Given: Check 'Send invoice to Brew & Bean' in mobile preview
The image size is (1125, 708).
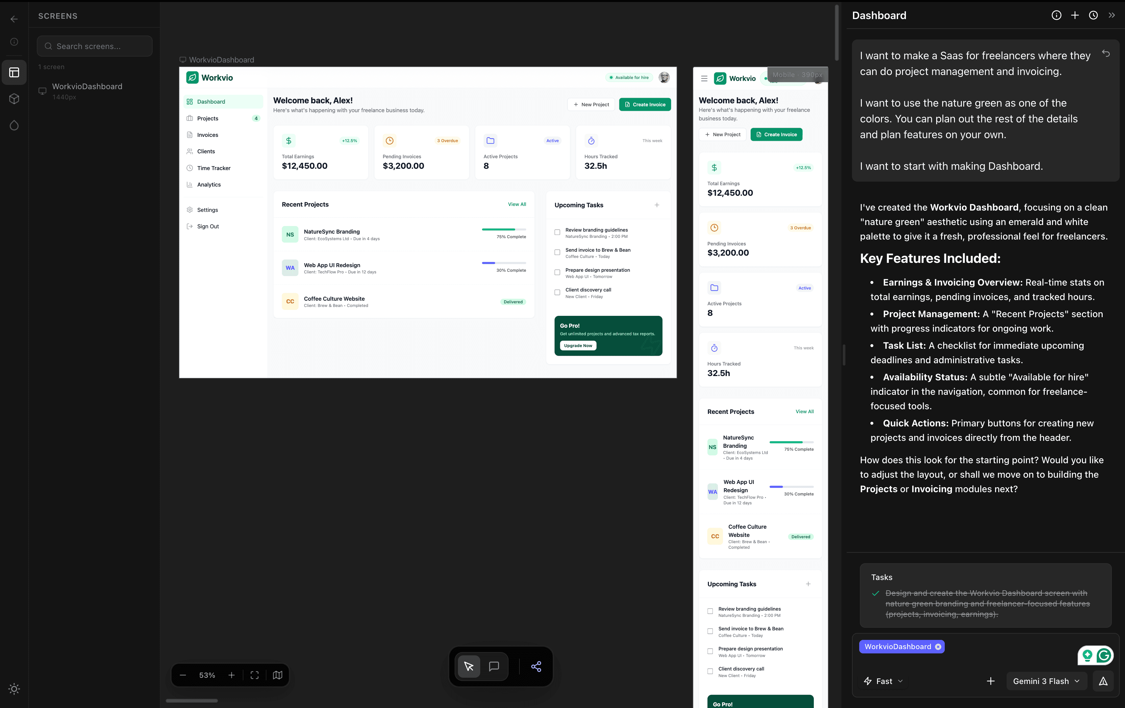Looking at the screenshot, I should (x=710, y=631).
